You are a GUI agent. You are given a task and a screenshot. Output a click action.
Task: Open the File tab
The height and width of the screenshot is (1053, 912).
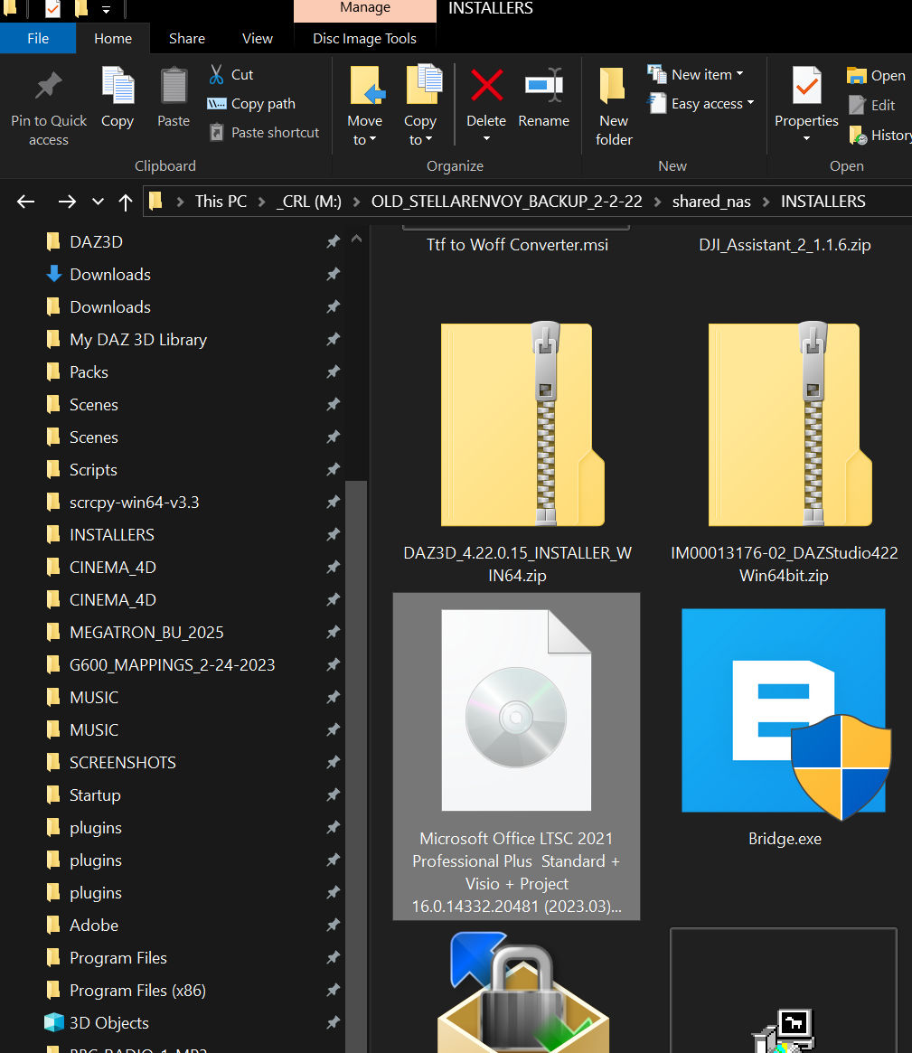pos(38,38)
